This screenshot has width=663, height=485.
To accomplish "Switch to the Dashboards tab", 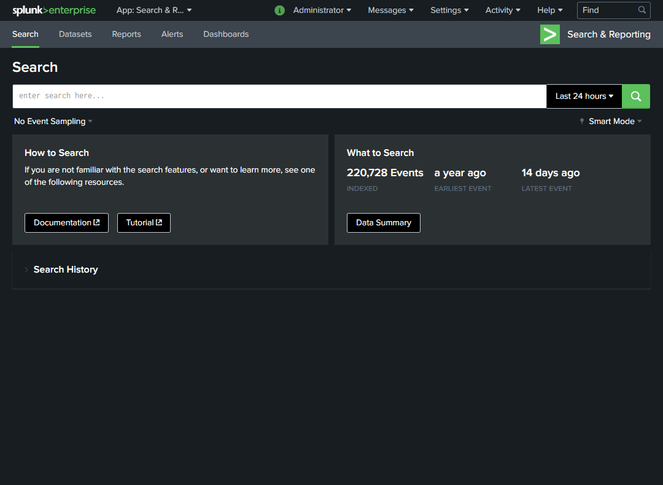I will click(226, 34).
